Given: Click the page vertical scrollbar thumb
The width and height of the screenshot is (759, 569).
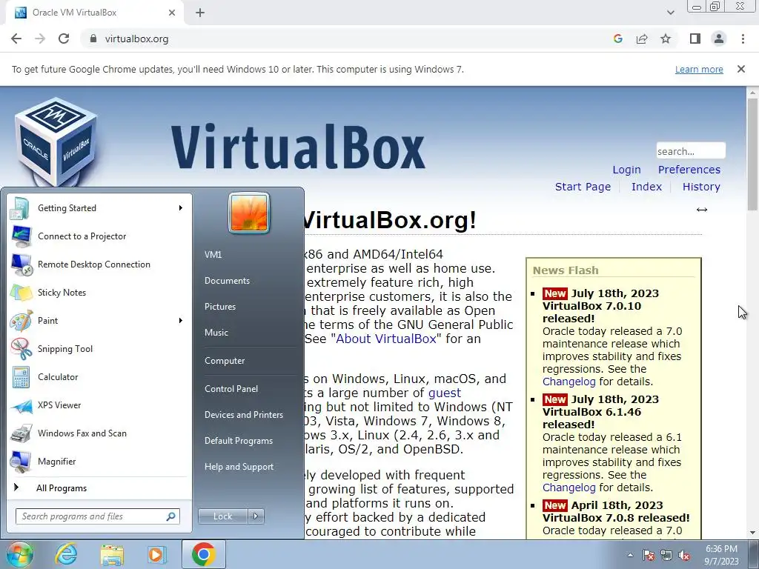Looking at the screenshot, I should (752, 154).
